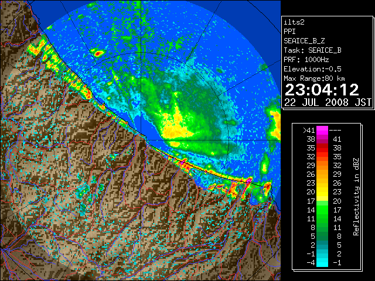Image resolution: width=375 pixels, height=281 pixels.
Task: Click the magenta echo on the eastern coastline
Action: click(x=249, y=180)
